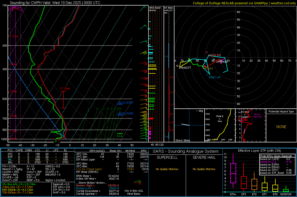Click the orange 'LCL-EL (Cloud Layer)' row
This screenshot has width=297, height=197.
coord(112,169)
